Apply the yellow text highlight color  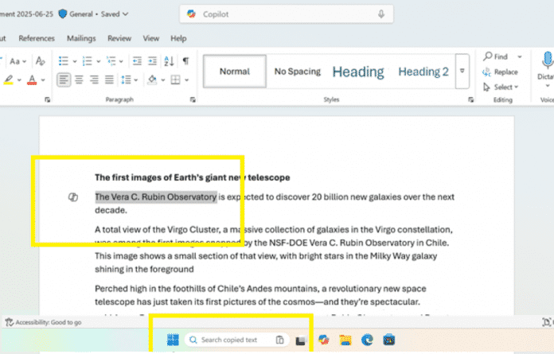click(x=8, y=80)
